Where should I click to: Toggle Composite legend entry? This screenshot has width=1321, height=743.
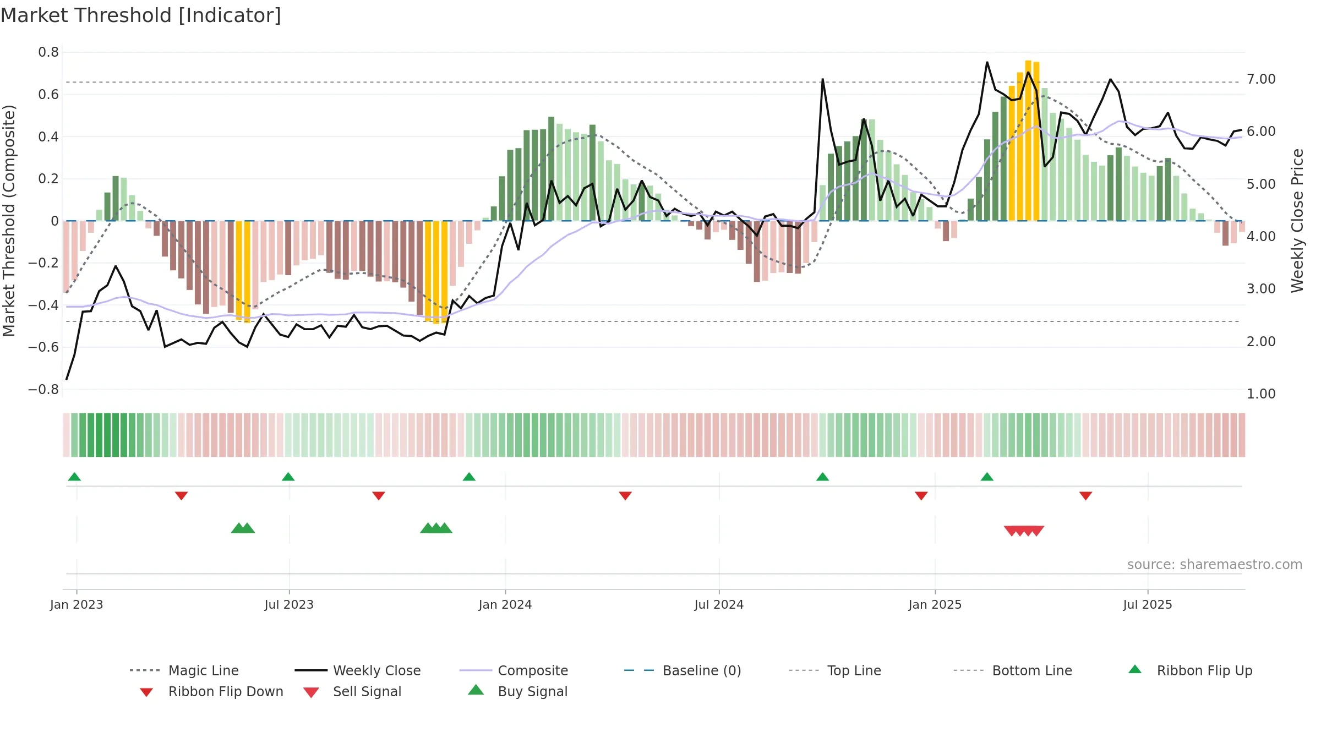514,670
